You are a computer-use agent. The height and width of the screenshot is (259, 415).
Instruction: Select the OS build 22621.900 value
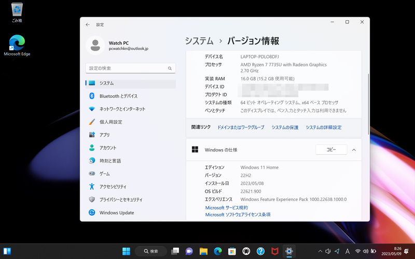(x=251, y=191)
